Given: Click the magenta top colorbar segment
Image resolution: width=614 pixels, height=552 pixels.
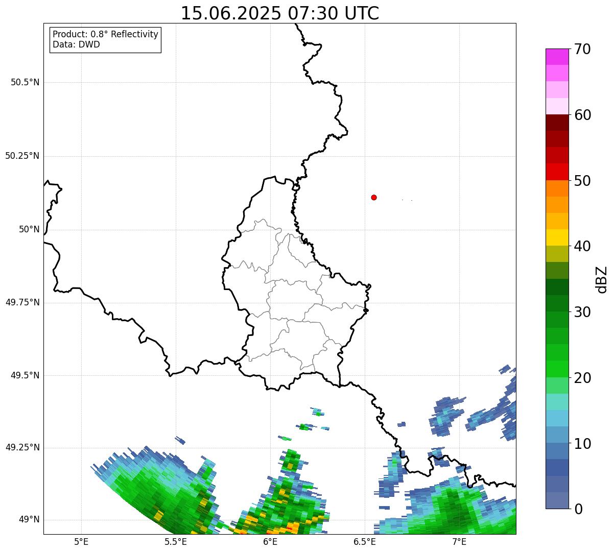Looking at the screenshot, I should click(x=557, y=57).
